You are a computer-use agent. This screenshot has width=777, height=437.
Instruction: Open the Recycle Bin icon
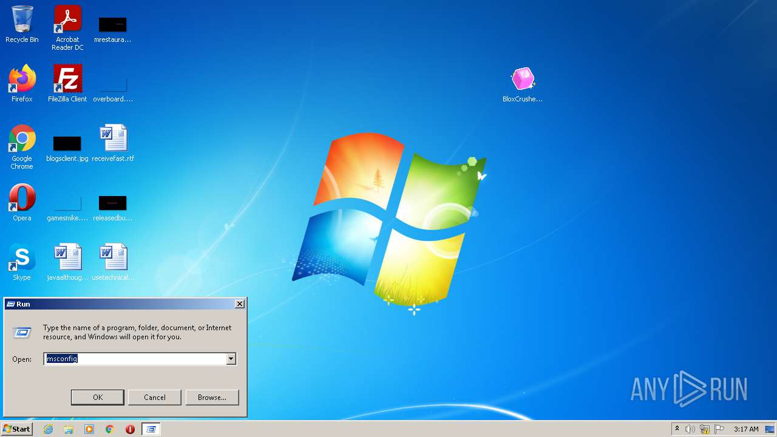click(x=22, y=24)
